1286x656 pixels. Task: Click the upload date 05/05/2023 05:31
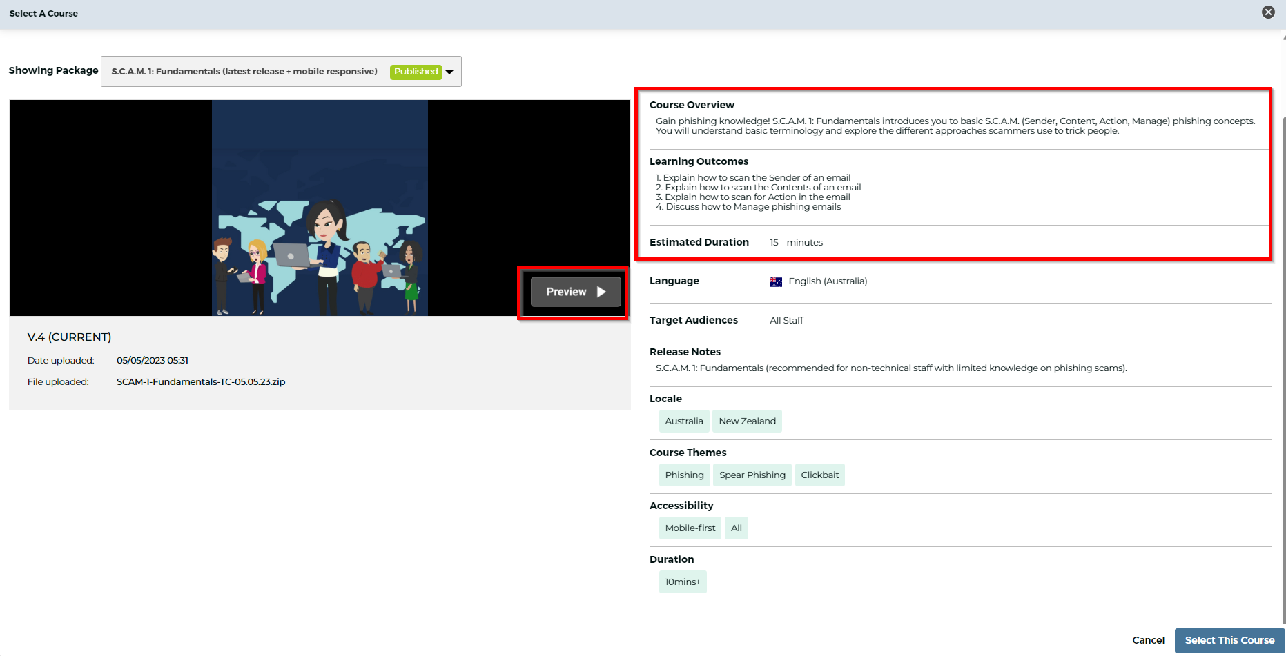click(153, 361)
